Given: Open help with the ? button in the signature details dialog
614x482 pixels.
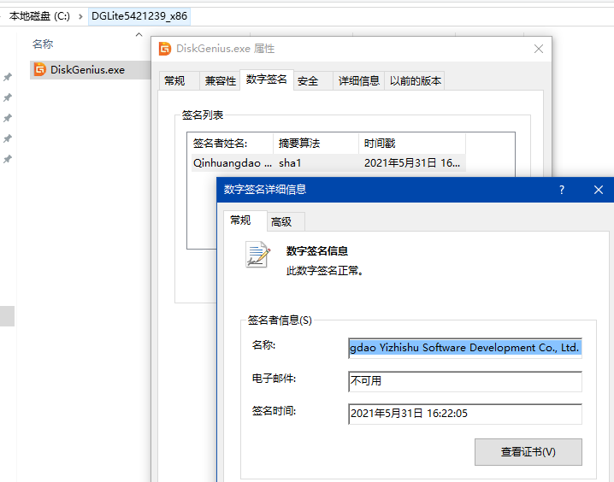Looking at the screenshot, I should pos(562,190).
